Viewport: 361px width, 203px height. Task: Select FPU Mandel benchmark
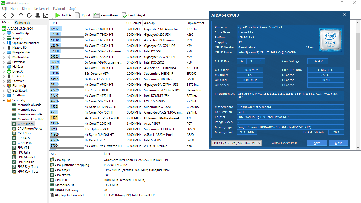[26, 157]
